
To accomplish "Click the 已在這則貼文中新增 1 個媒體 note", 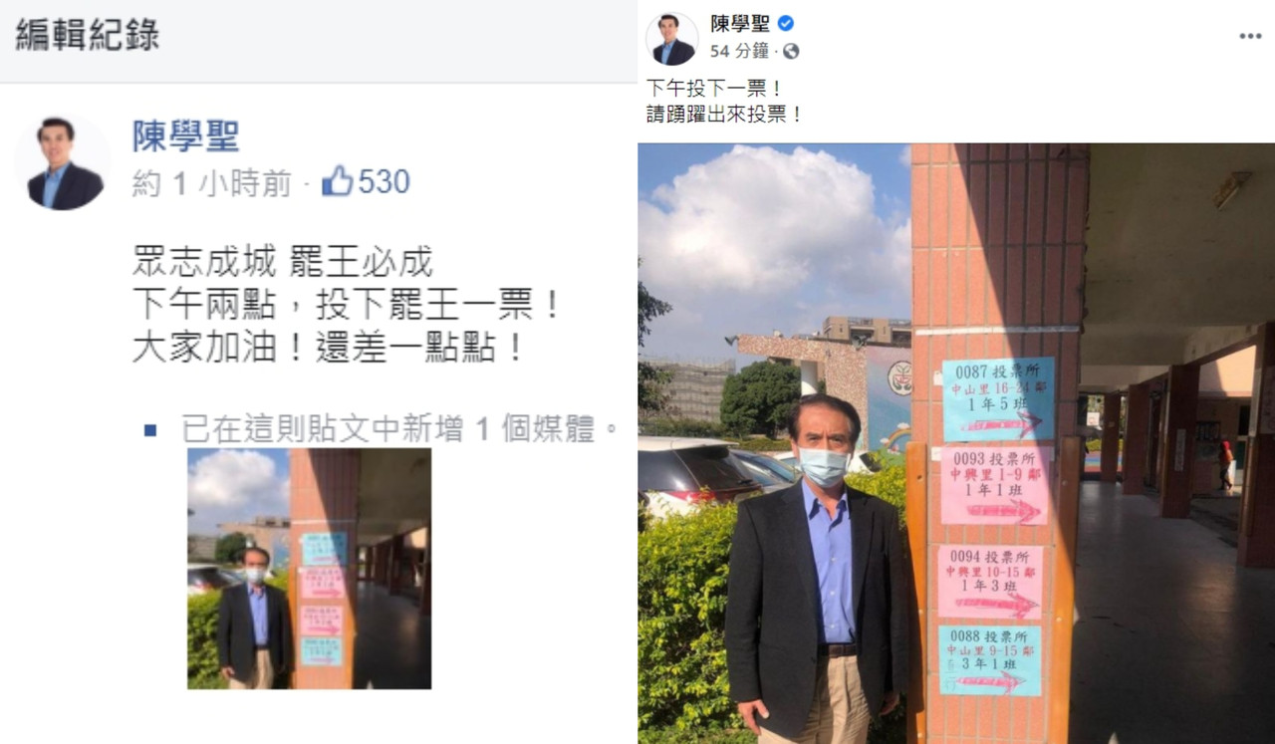I will point(401,429).
